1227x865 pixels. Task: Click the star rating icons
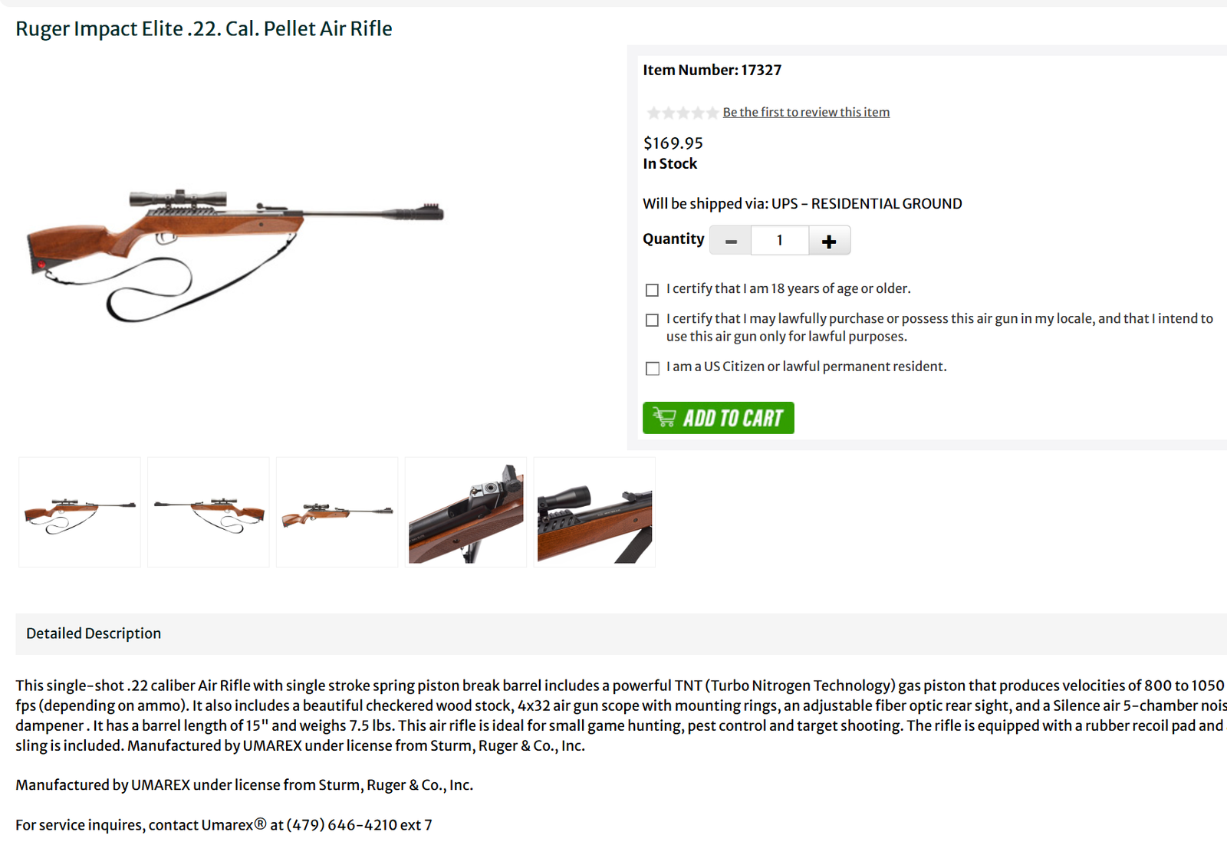[x=682, y=113]
